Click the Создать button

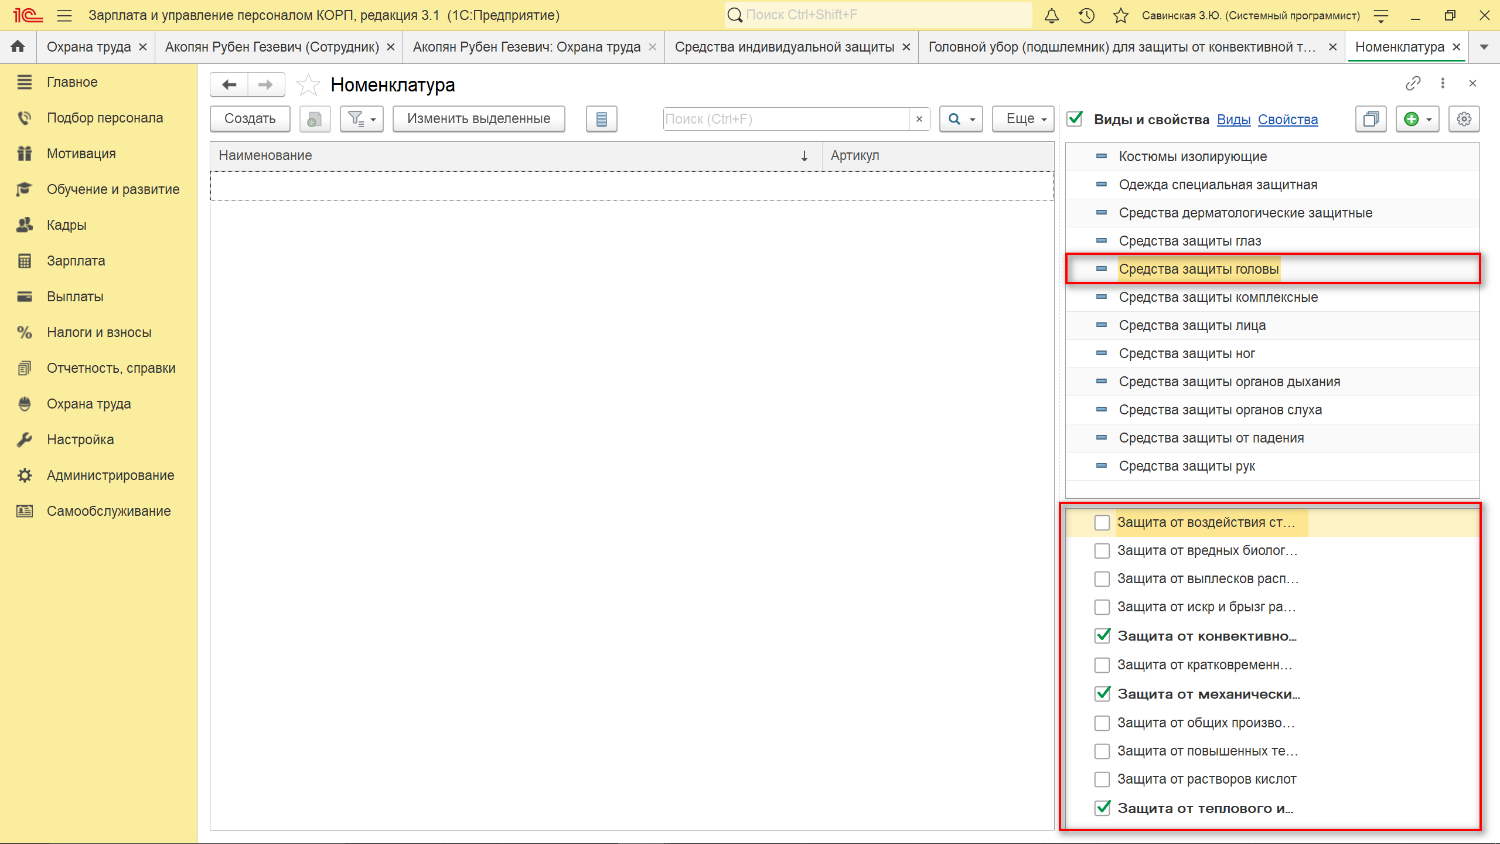[x=250, y=119]
